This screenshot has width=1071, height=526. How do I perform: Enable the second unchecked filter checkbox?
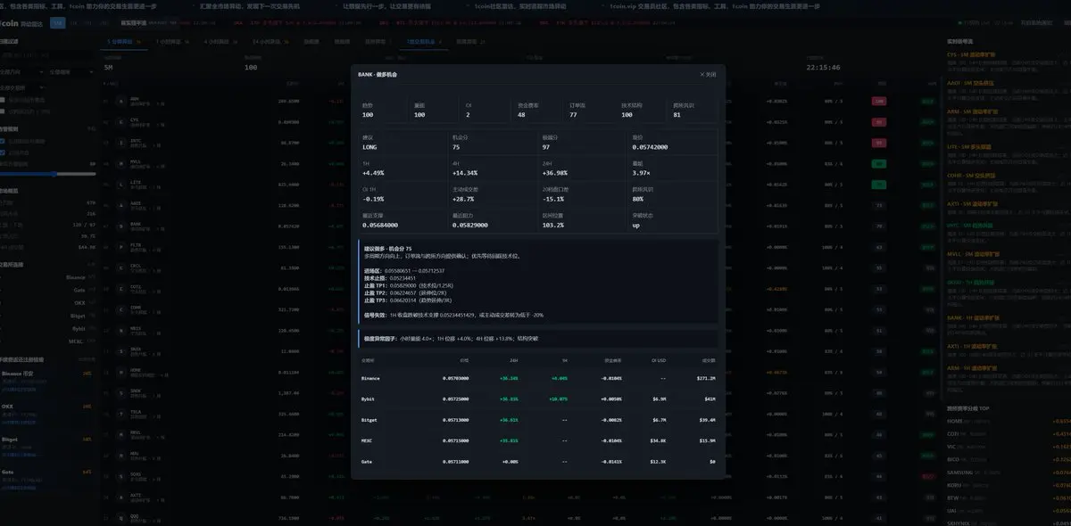coord(3,111)
